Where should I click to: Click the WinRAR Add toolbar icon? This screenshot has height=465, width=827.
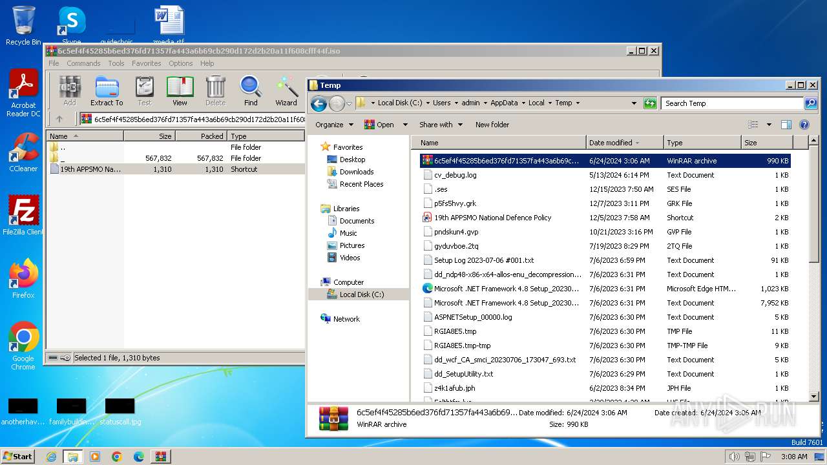point(70,91)
